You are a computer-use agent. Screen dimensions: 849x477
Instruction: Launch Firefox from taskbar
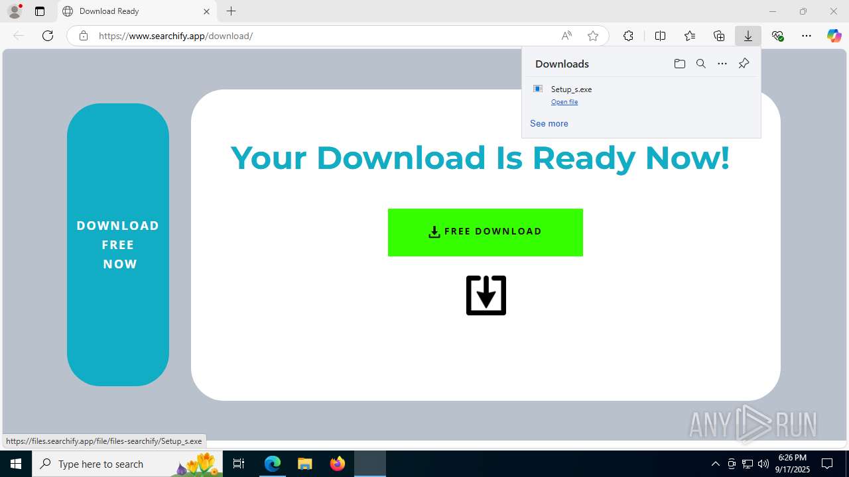tap(338, 464)
